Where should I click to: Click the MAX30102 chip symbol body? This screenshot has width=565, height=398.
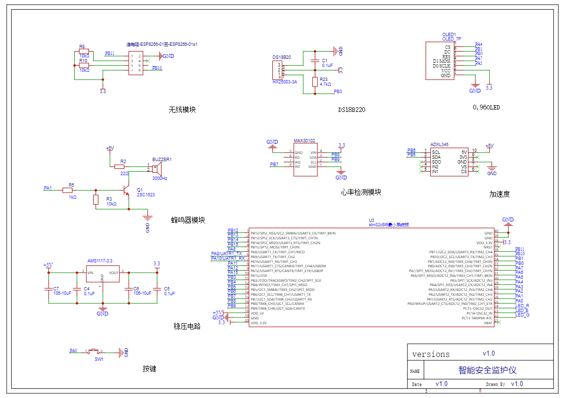click(306, 159)
